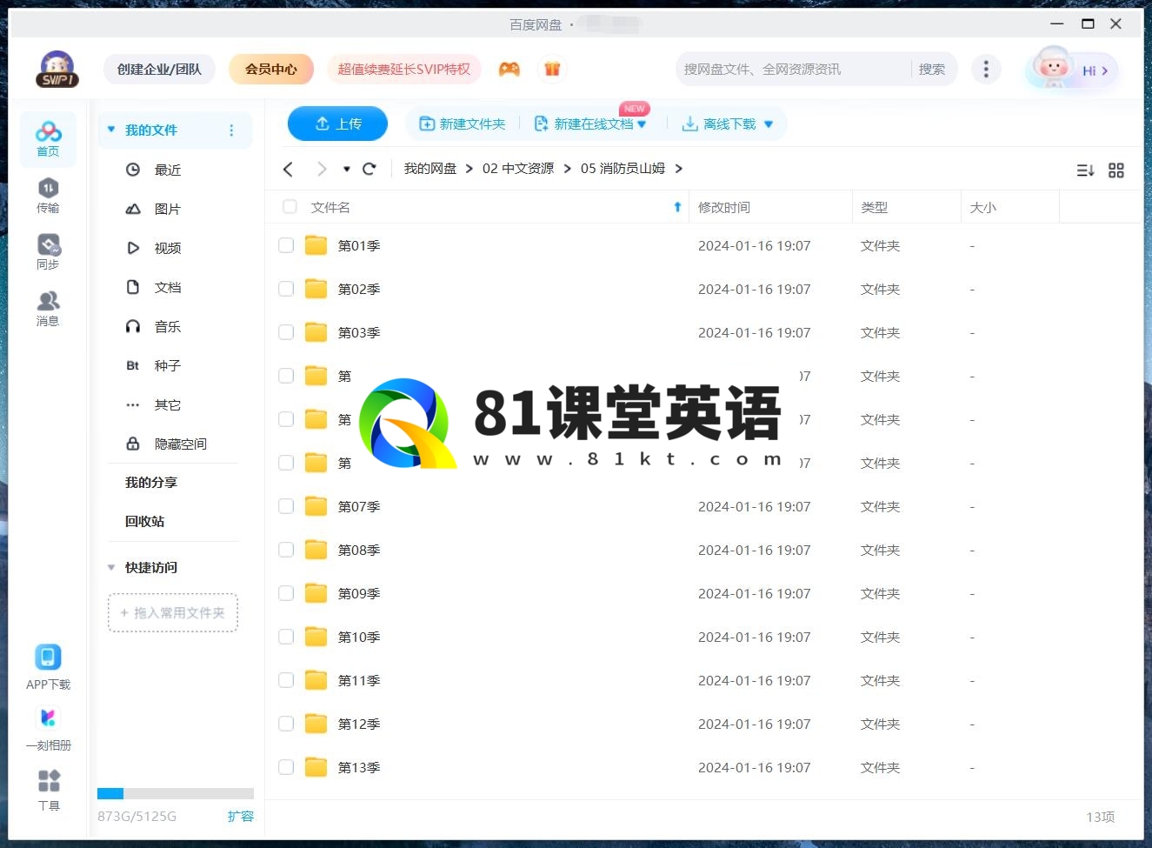Open folder icon of 第13季

[x=316, y=767]
